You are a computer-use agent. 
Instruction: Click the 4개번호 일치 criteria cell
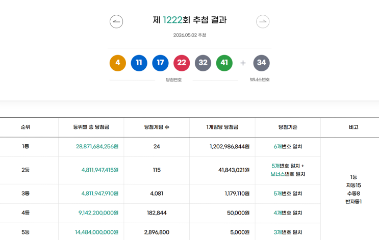pyautogui.click(x=288, y=213)
